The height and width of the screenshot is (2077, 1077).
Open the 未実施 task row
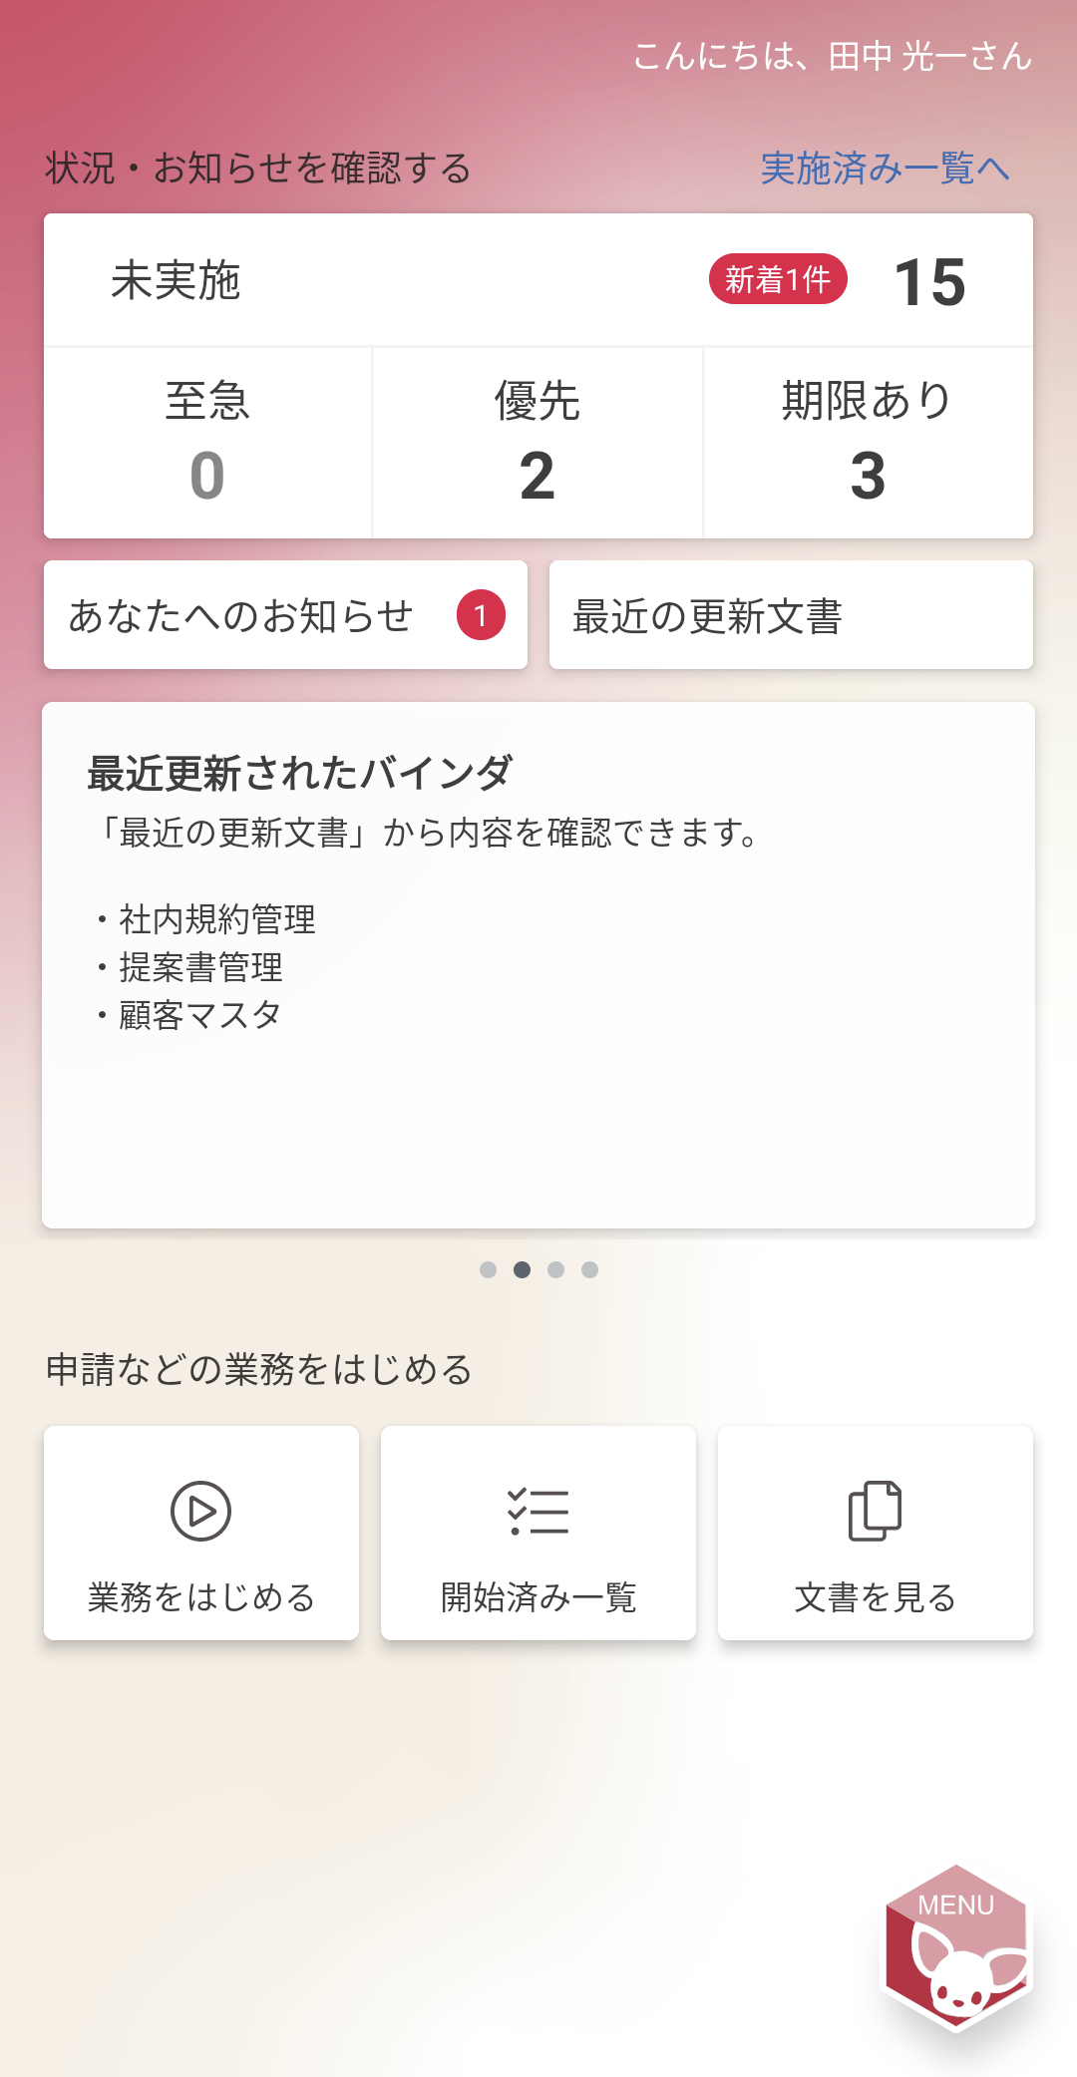538,280
